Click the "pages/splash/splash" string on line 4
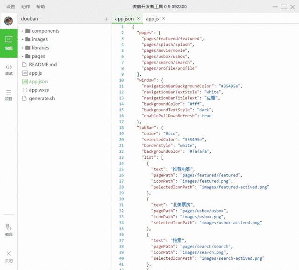The width and height of the screenshot is (299, 270). [x=167, y=44]
